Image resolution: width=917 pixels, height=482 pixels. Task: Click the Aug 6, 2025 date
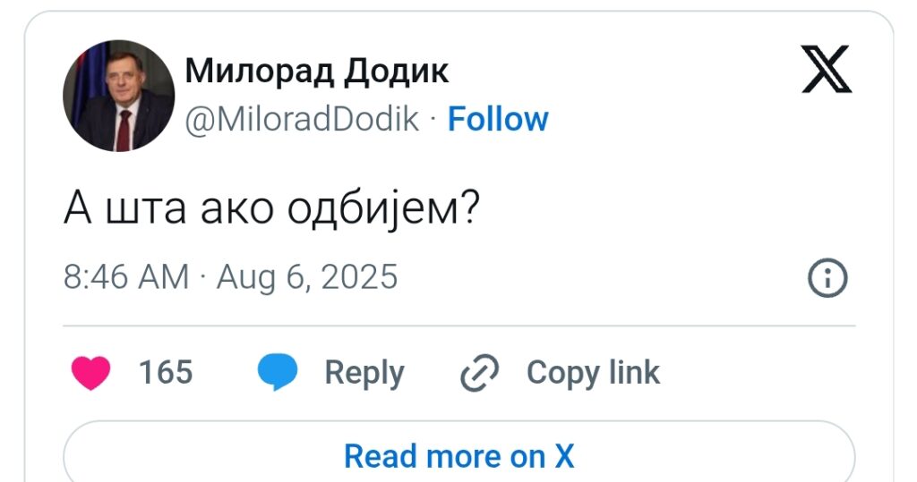tap(306, 277)
